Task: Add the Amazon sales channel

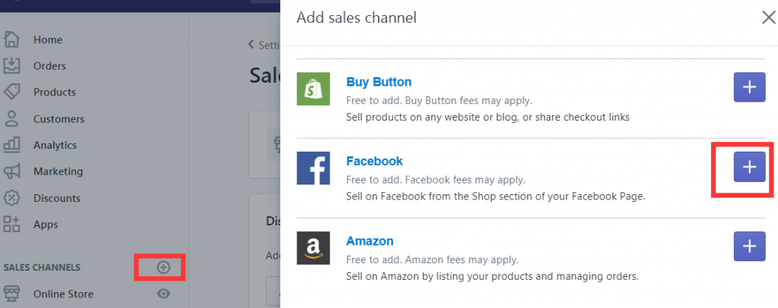Action: (749, 246)
